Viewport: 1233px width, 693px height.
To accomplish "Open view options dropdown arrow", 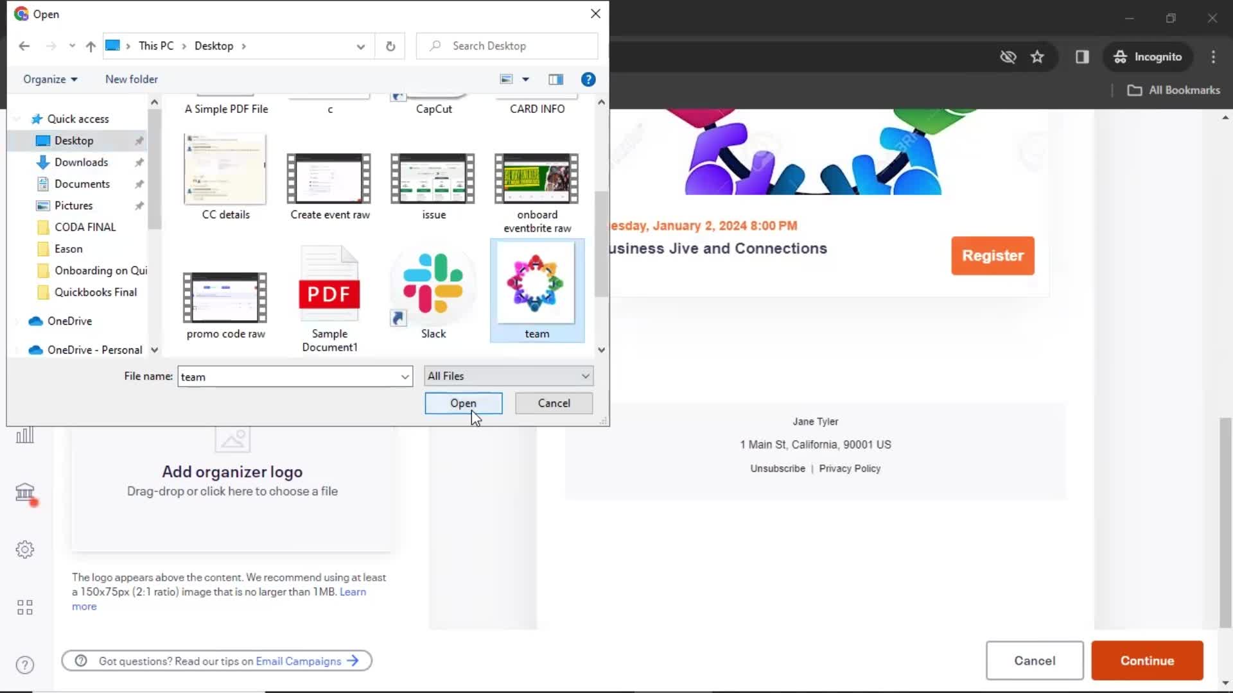I will [525, 80].
